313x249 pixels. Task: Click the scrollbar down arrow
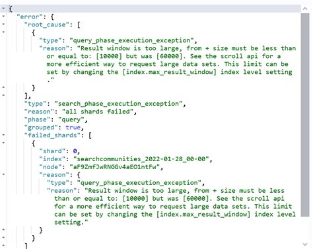pyautogui.click(x=305, y=244)
